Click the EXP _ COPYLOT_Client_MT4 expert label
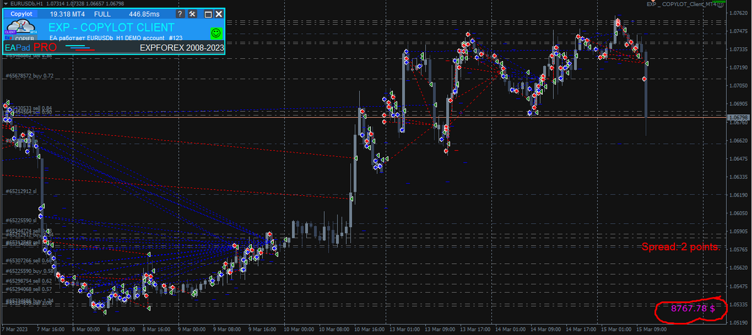The image size is (752, 335). [x=681, y=4]
